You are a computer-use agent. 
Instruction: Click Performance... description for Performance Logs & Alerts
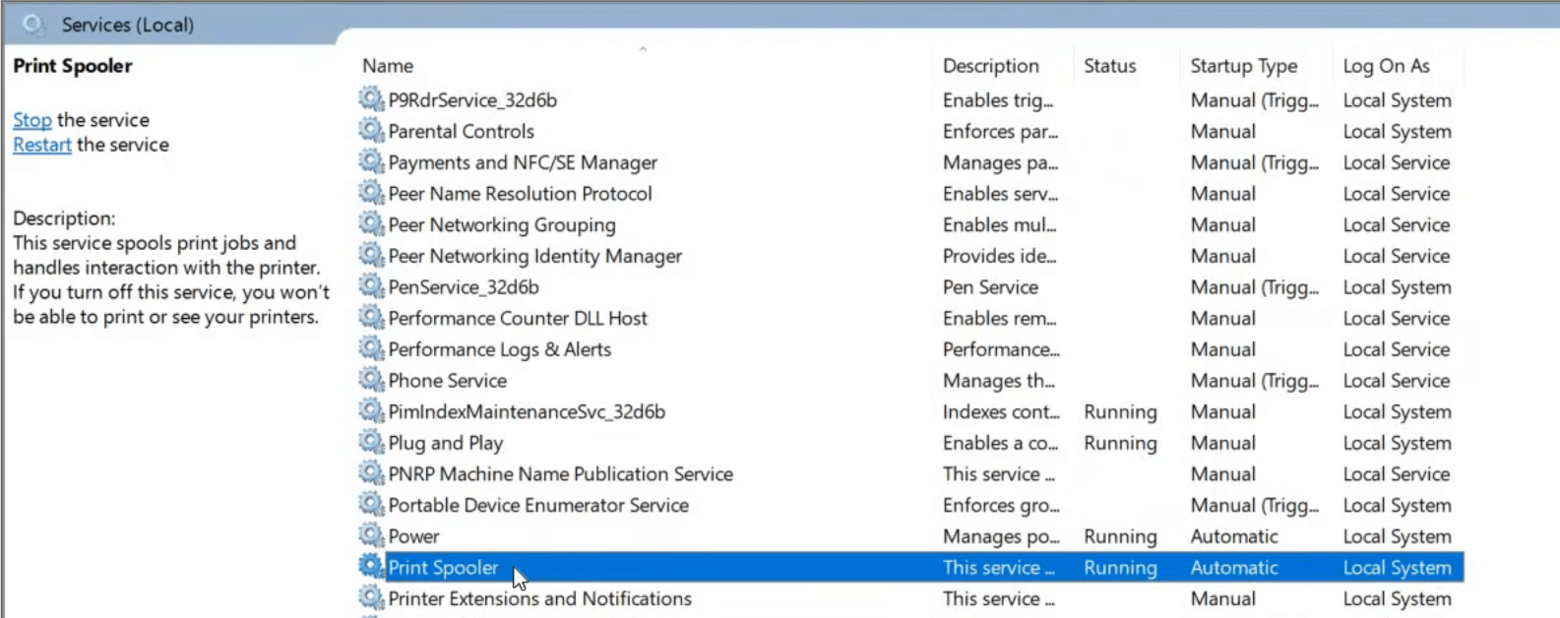pos(1001,349)
